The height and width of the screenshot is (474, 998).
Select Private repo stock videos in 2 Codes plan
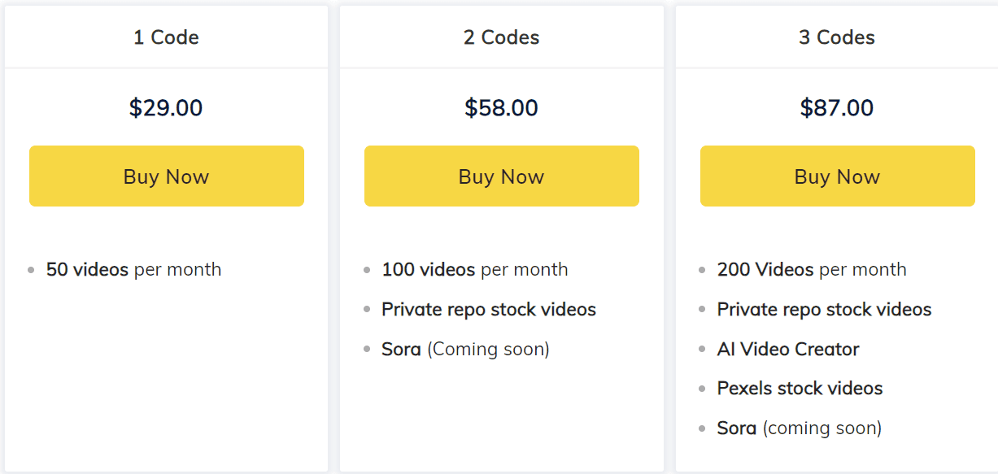488,309
